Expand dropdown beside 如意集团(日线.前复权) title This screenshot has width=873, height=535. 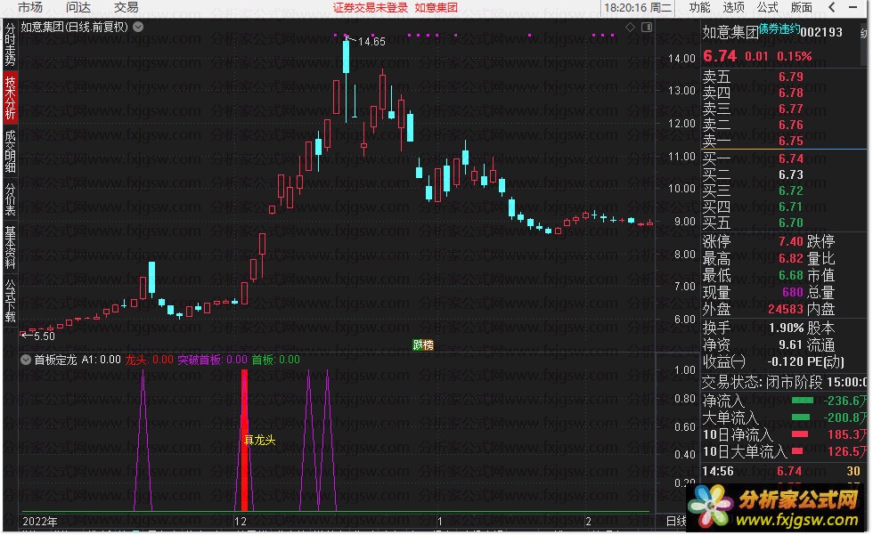click(138, 26)
